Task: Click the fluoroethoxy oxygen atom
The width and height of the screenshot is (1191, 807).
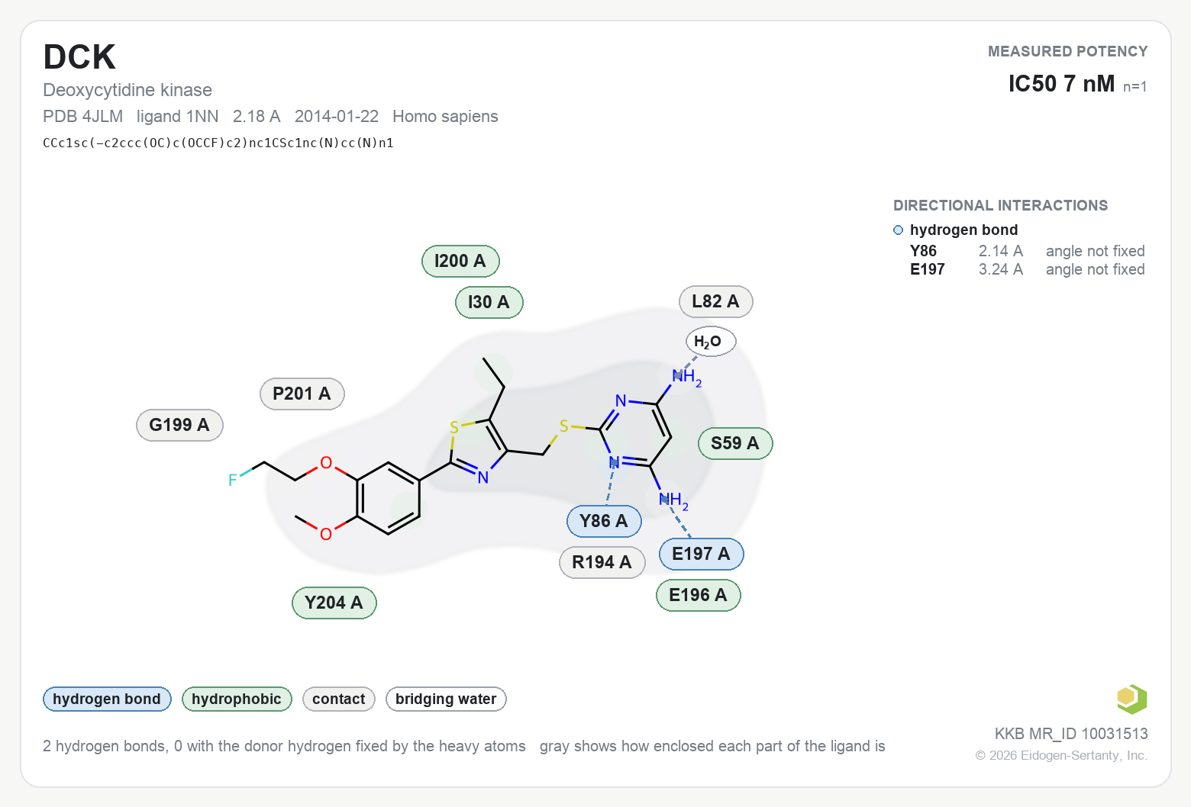Action: (326, 463)
